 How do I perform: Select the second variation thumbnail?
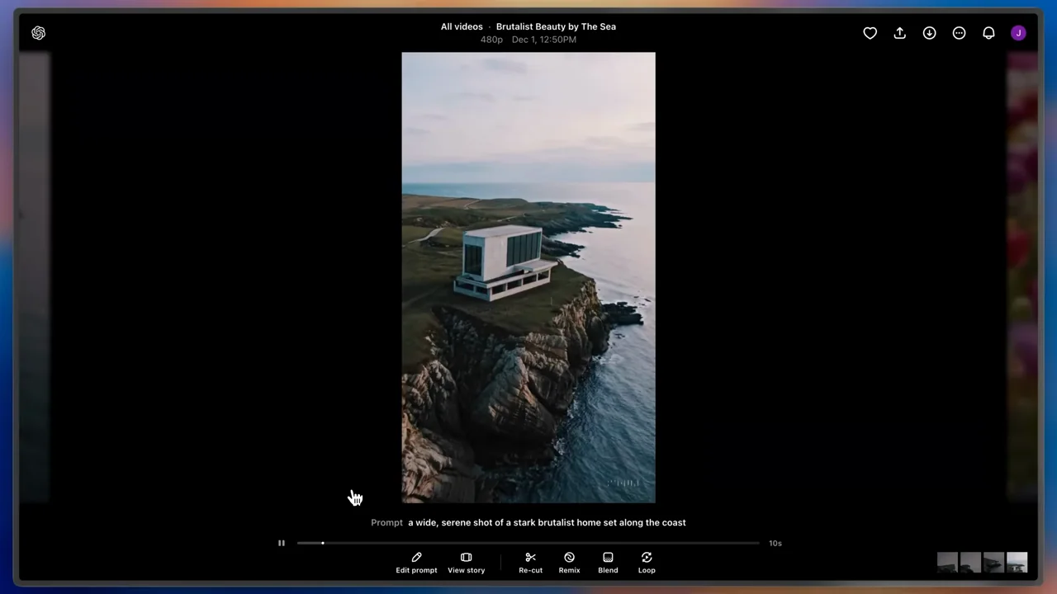pyautogui.click(x=970, y=563)
